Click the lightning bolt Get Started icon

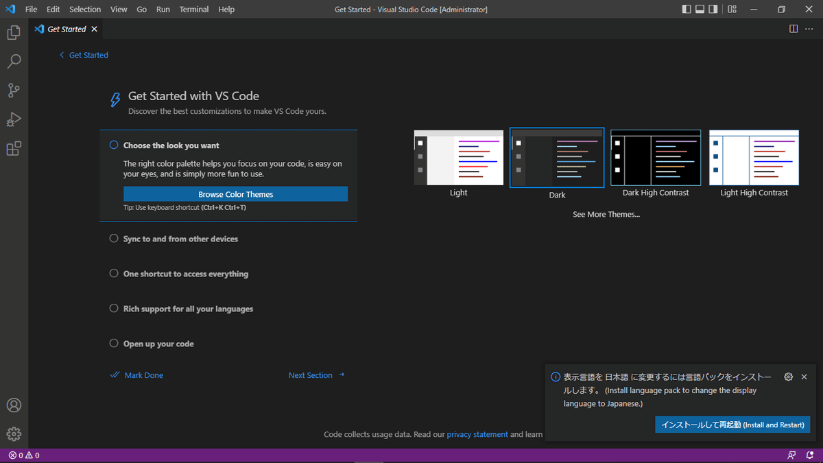click(115, 100)
